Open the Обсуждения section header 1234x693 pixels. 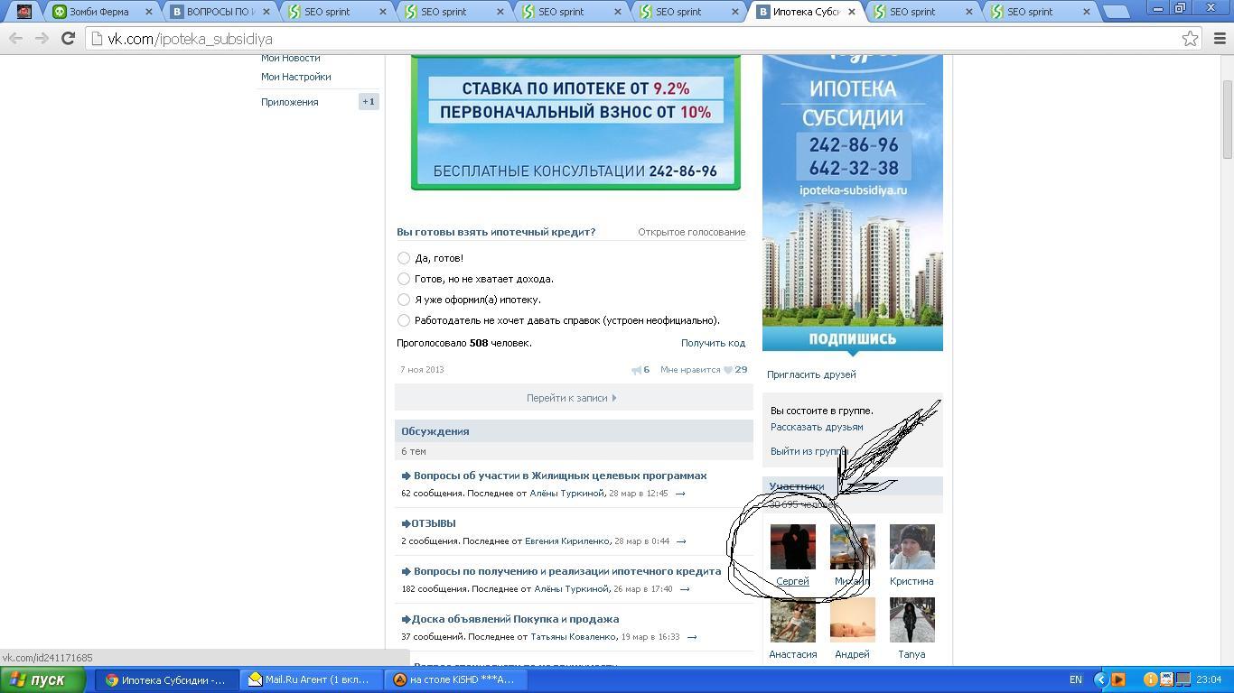click(574, 431)
